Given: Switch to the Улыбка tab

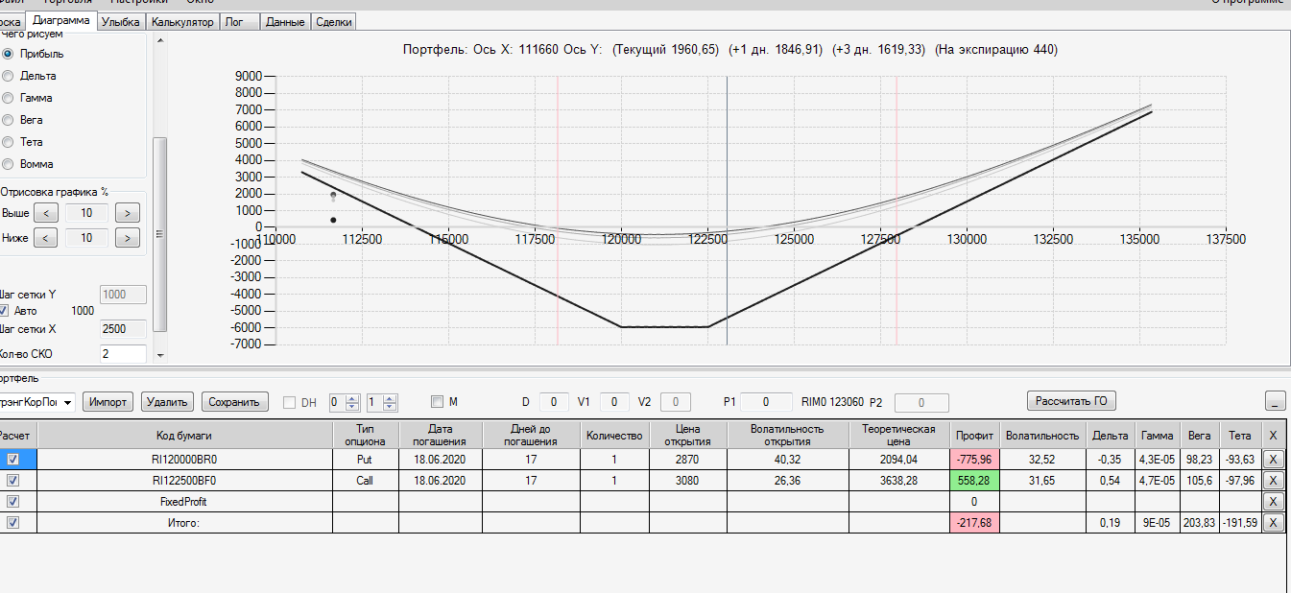Looking at the screenshot, I should coord(122,21).
